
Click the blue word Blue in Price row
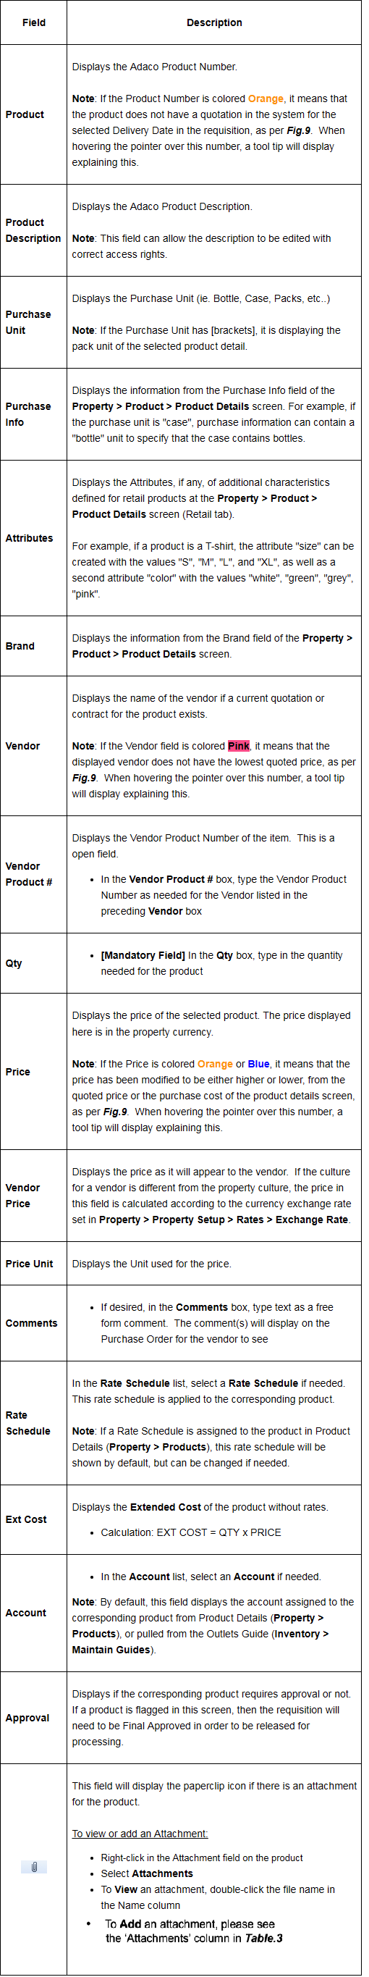[258, 1063]
